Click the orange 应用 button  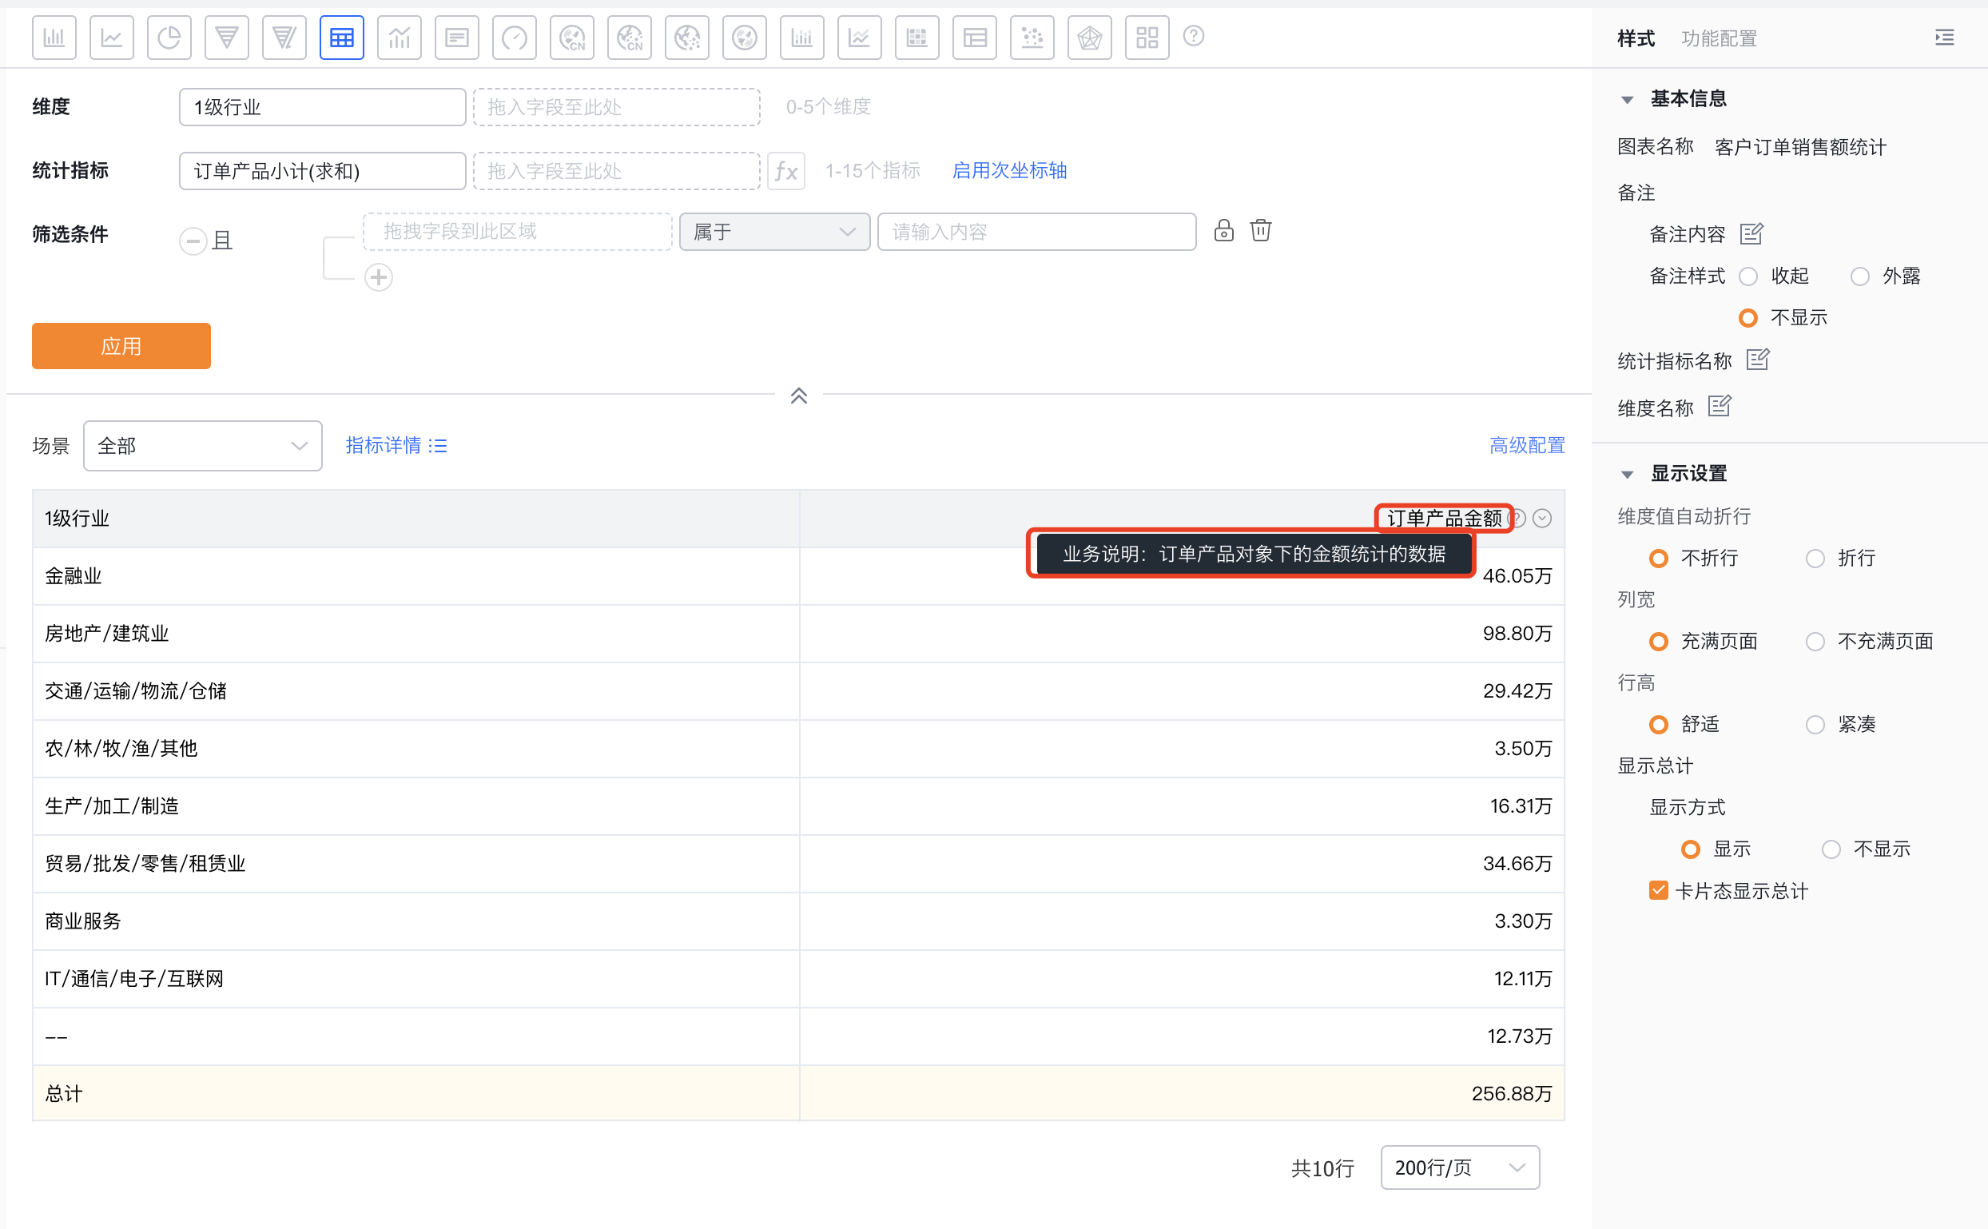click(121, 346)
